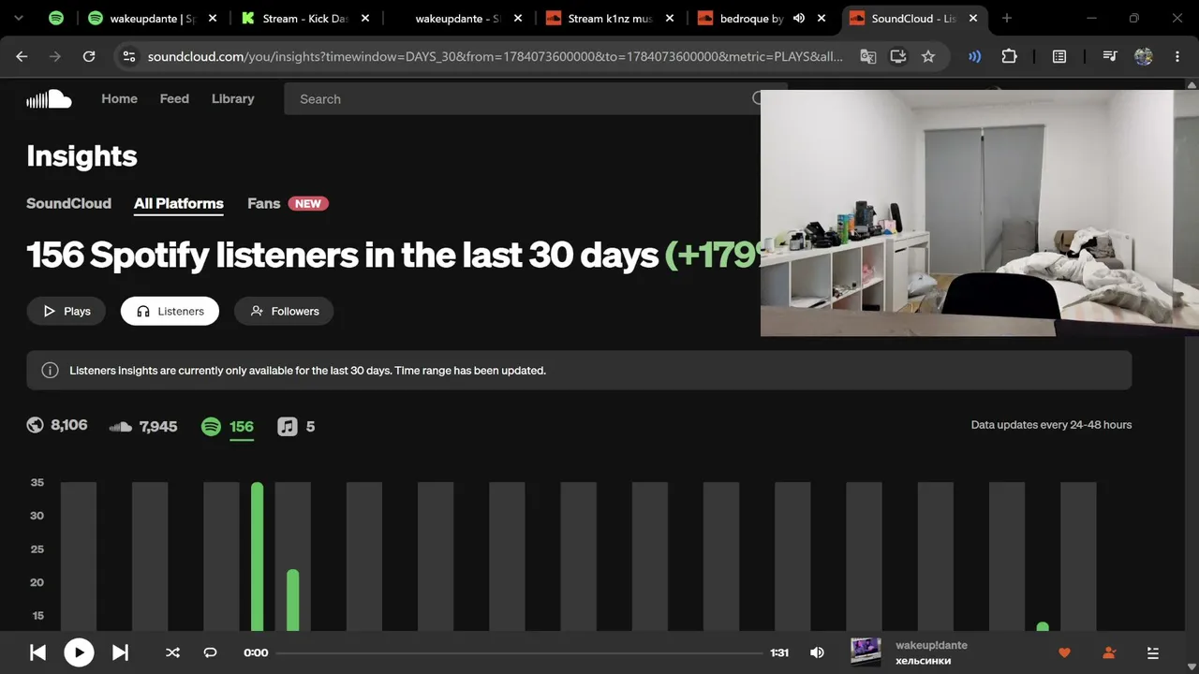
Task: Close the 'Stream k1nz mus' tab
Action: pos(670,18)
